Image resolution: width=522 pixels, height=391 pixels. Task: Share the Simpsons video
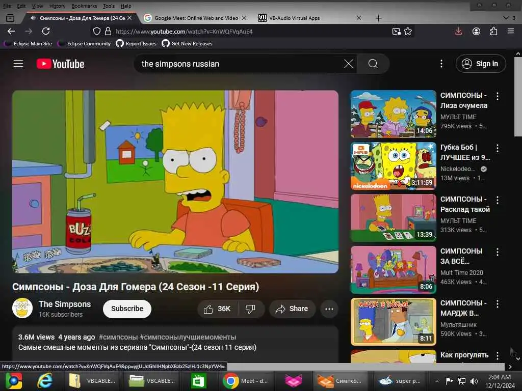[291, 309]
